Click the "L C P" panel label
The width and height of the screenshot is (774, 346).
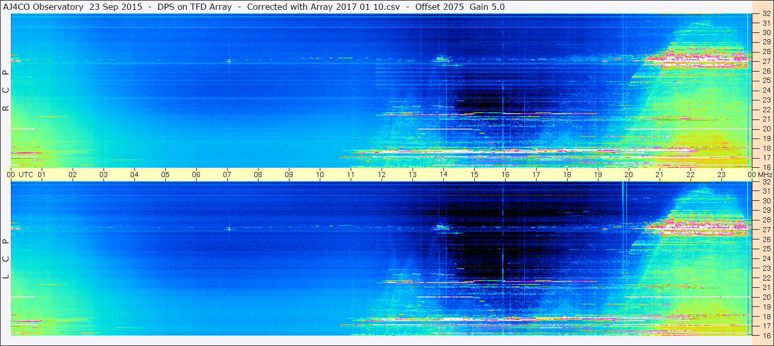[6, 259]
